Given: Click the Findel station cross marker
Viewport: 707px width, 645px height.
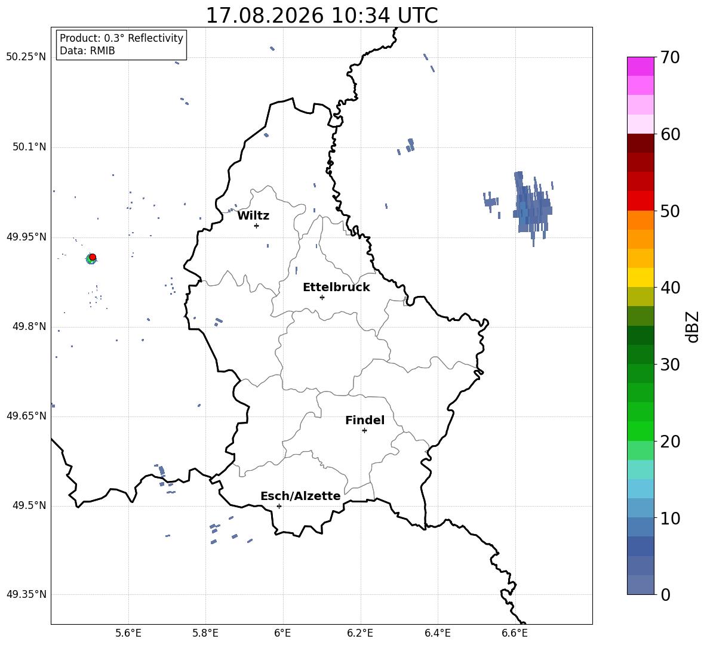Looking at the screenshot, I should 364,431.
